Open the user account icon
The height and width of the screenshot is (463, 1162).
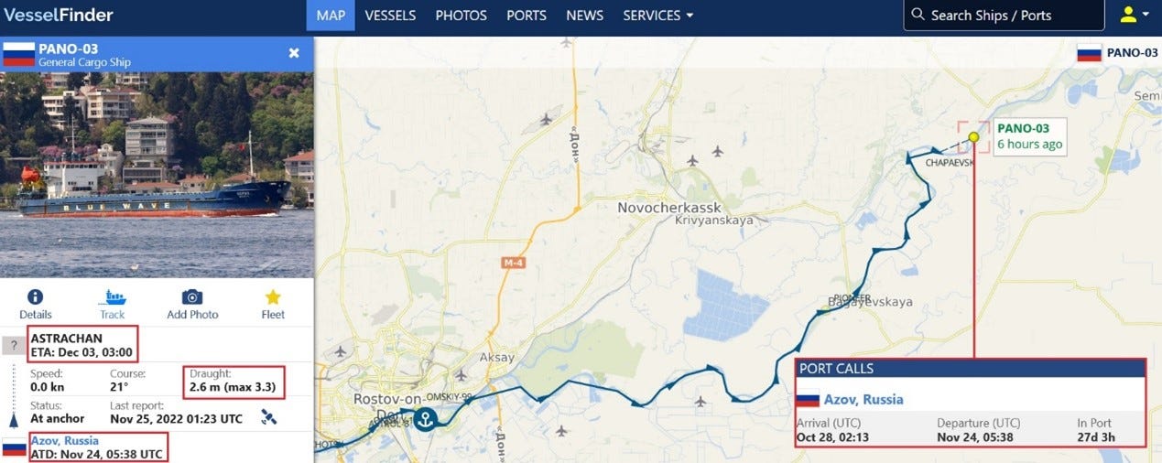[1128, 15]
